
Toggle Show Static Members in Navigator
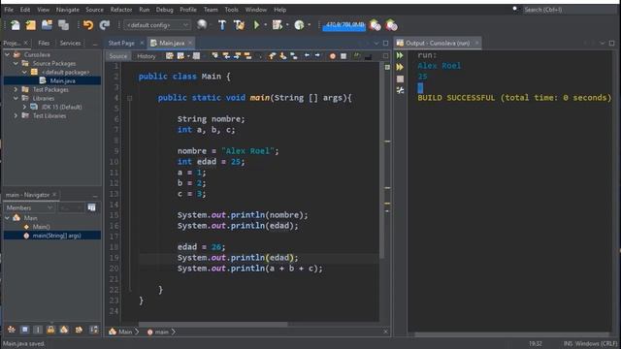coord(38,330)
